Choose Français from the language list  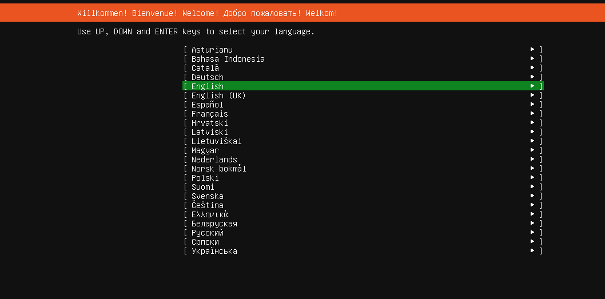coord(363,113)
